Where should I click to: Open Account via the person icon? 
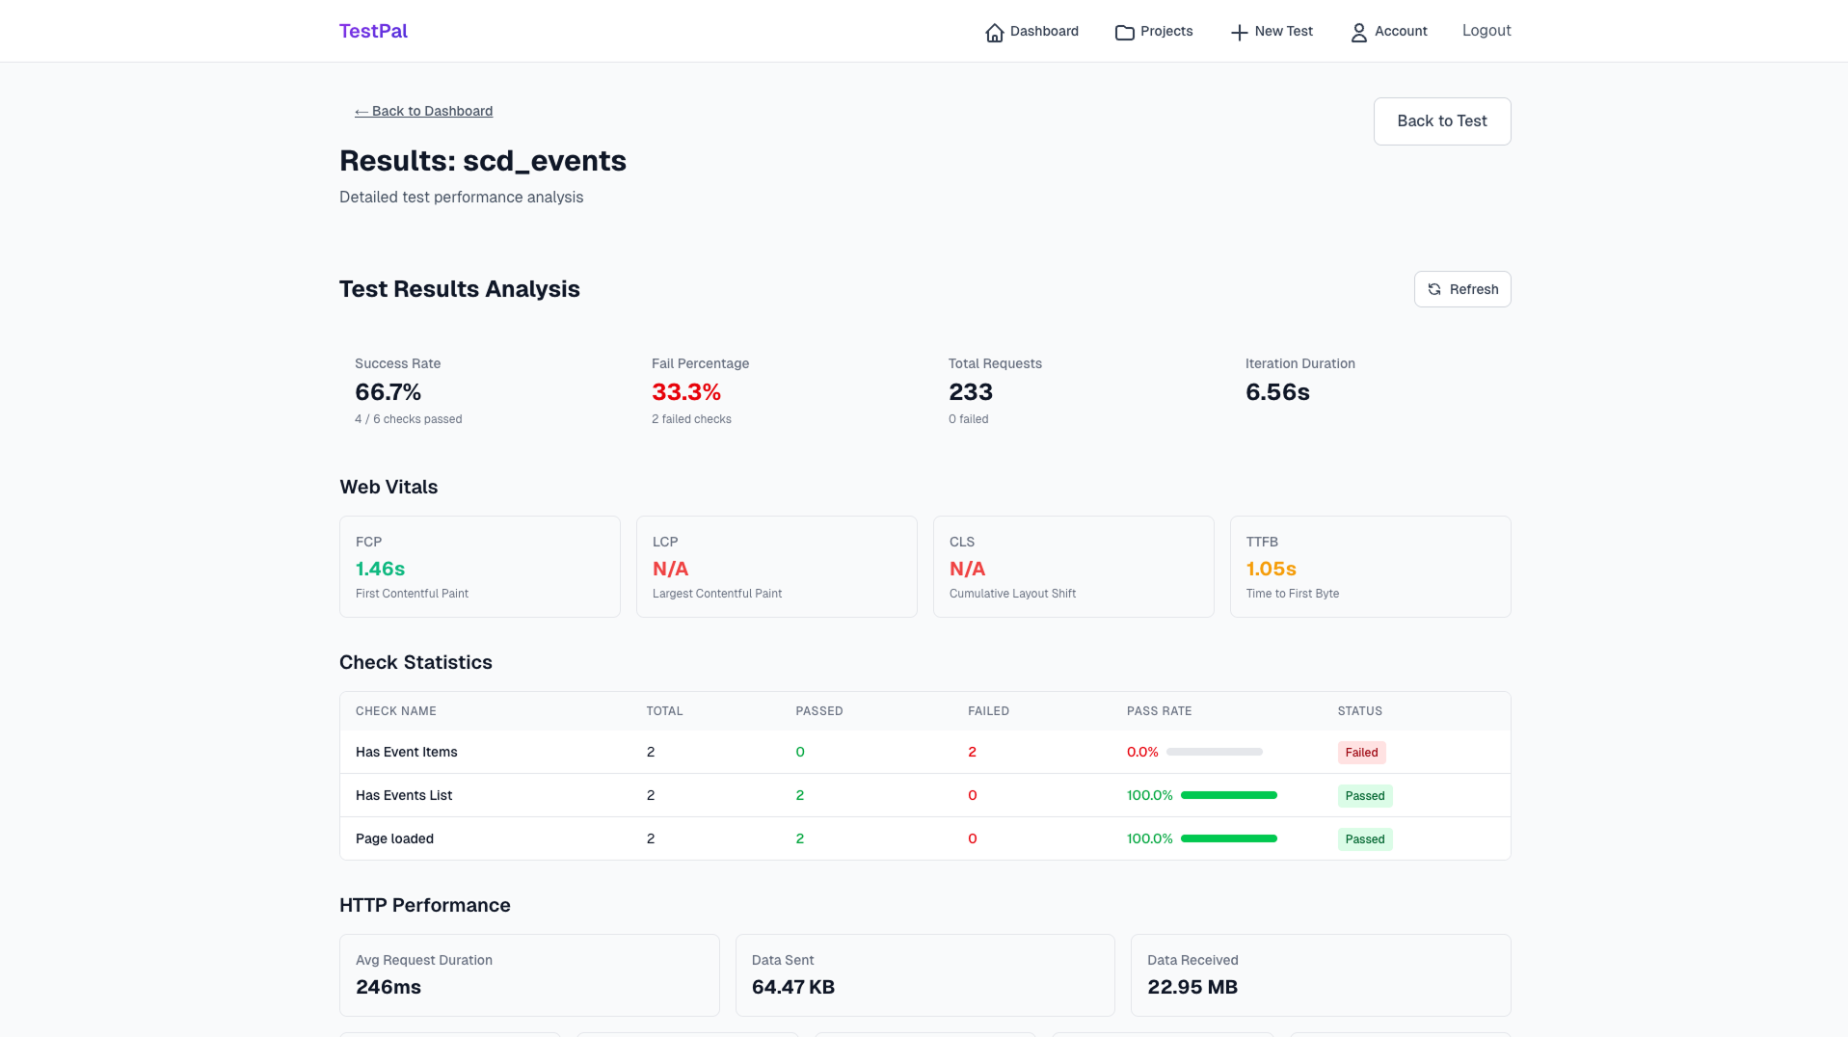(x=1358, y=32)
